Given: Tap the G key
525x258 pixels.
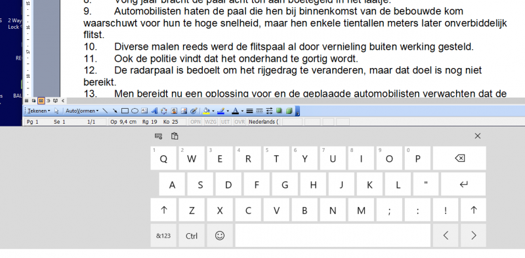Looking at the screenshot, I should click(285, 184).
